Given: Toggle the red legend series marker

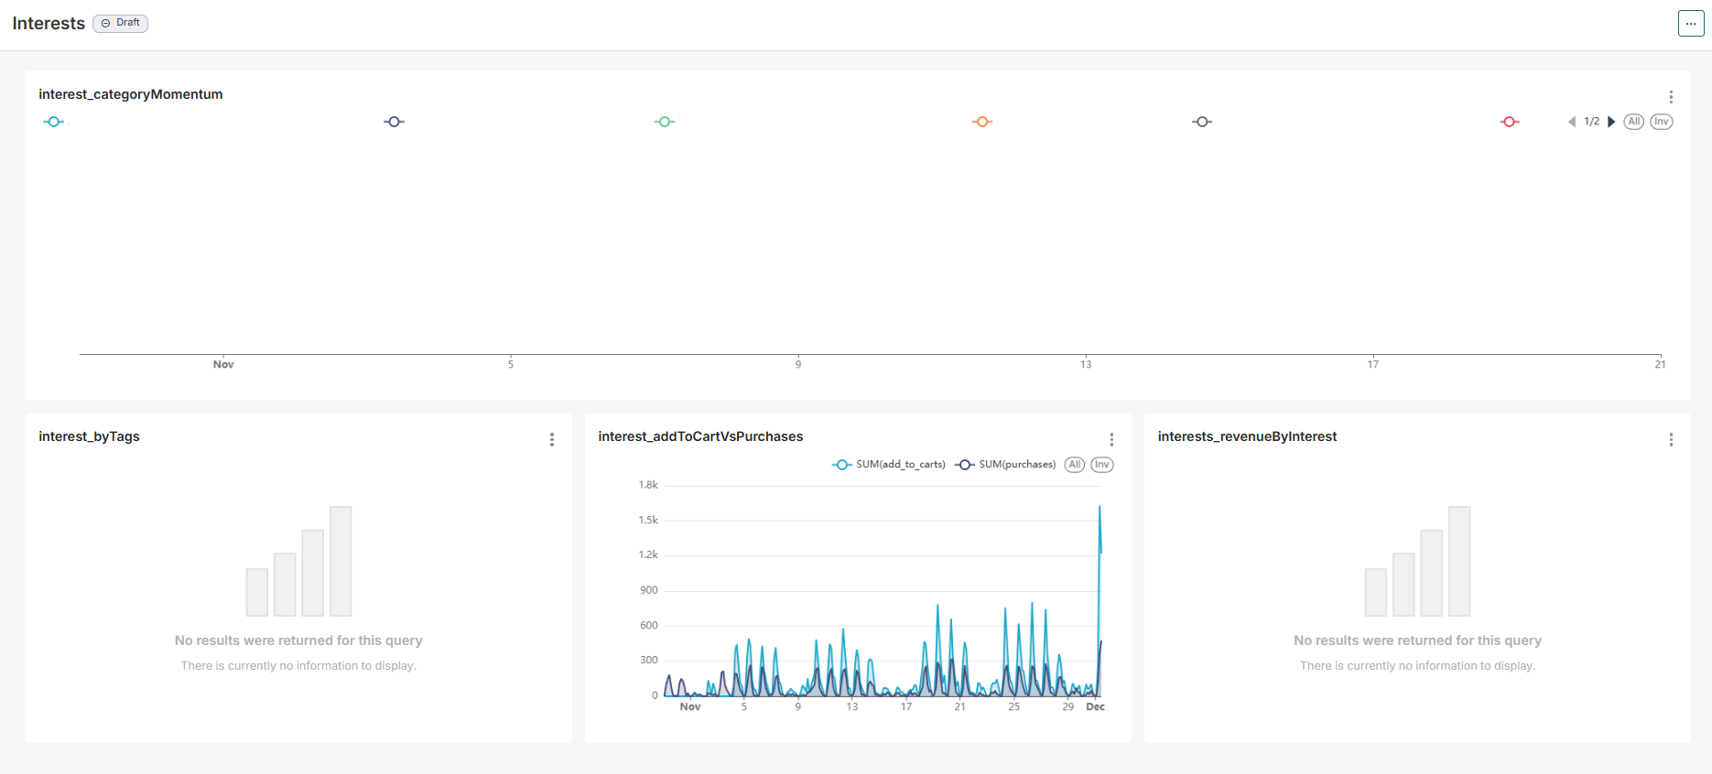Looking at the screenshot, I should click(x=1510, y=122).
